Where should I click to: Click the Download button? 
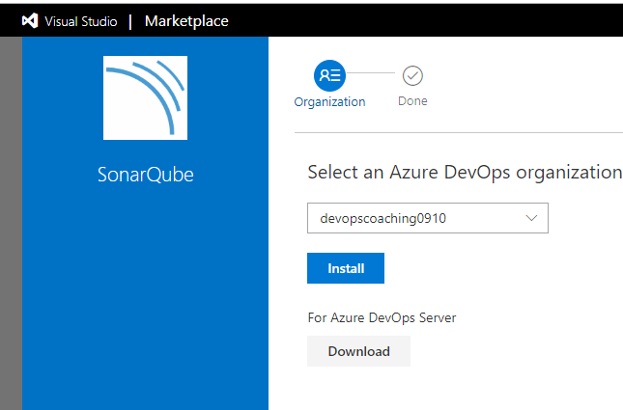(x=358, y=351)
